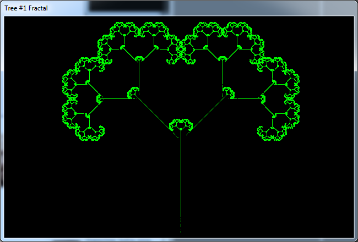Click the right long horizontal branch
The width and height of the screenshot is (358, 242).
tap(245, 99)
